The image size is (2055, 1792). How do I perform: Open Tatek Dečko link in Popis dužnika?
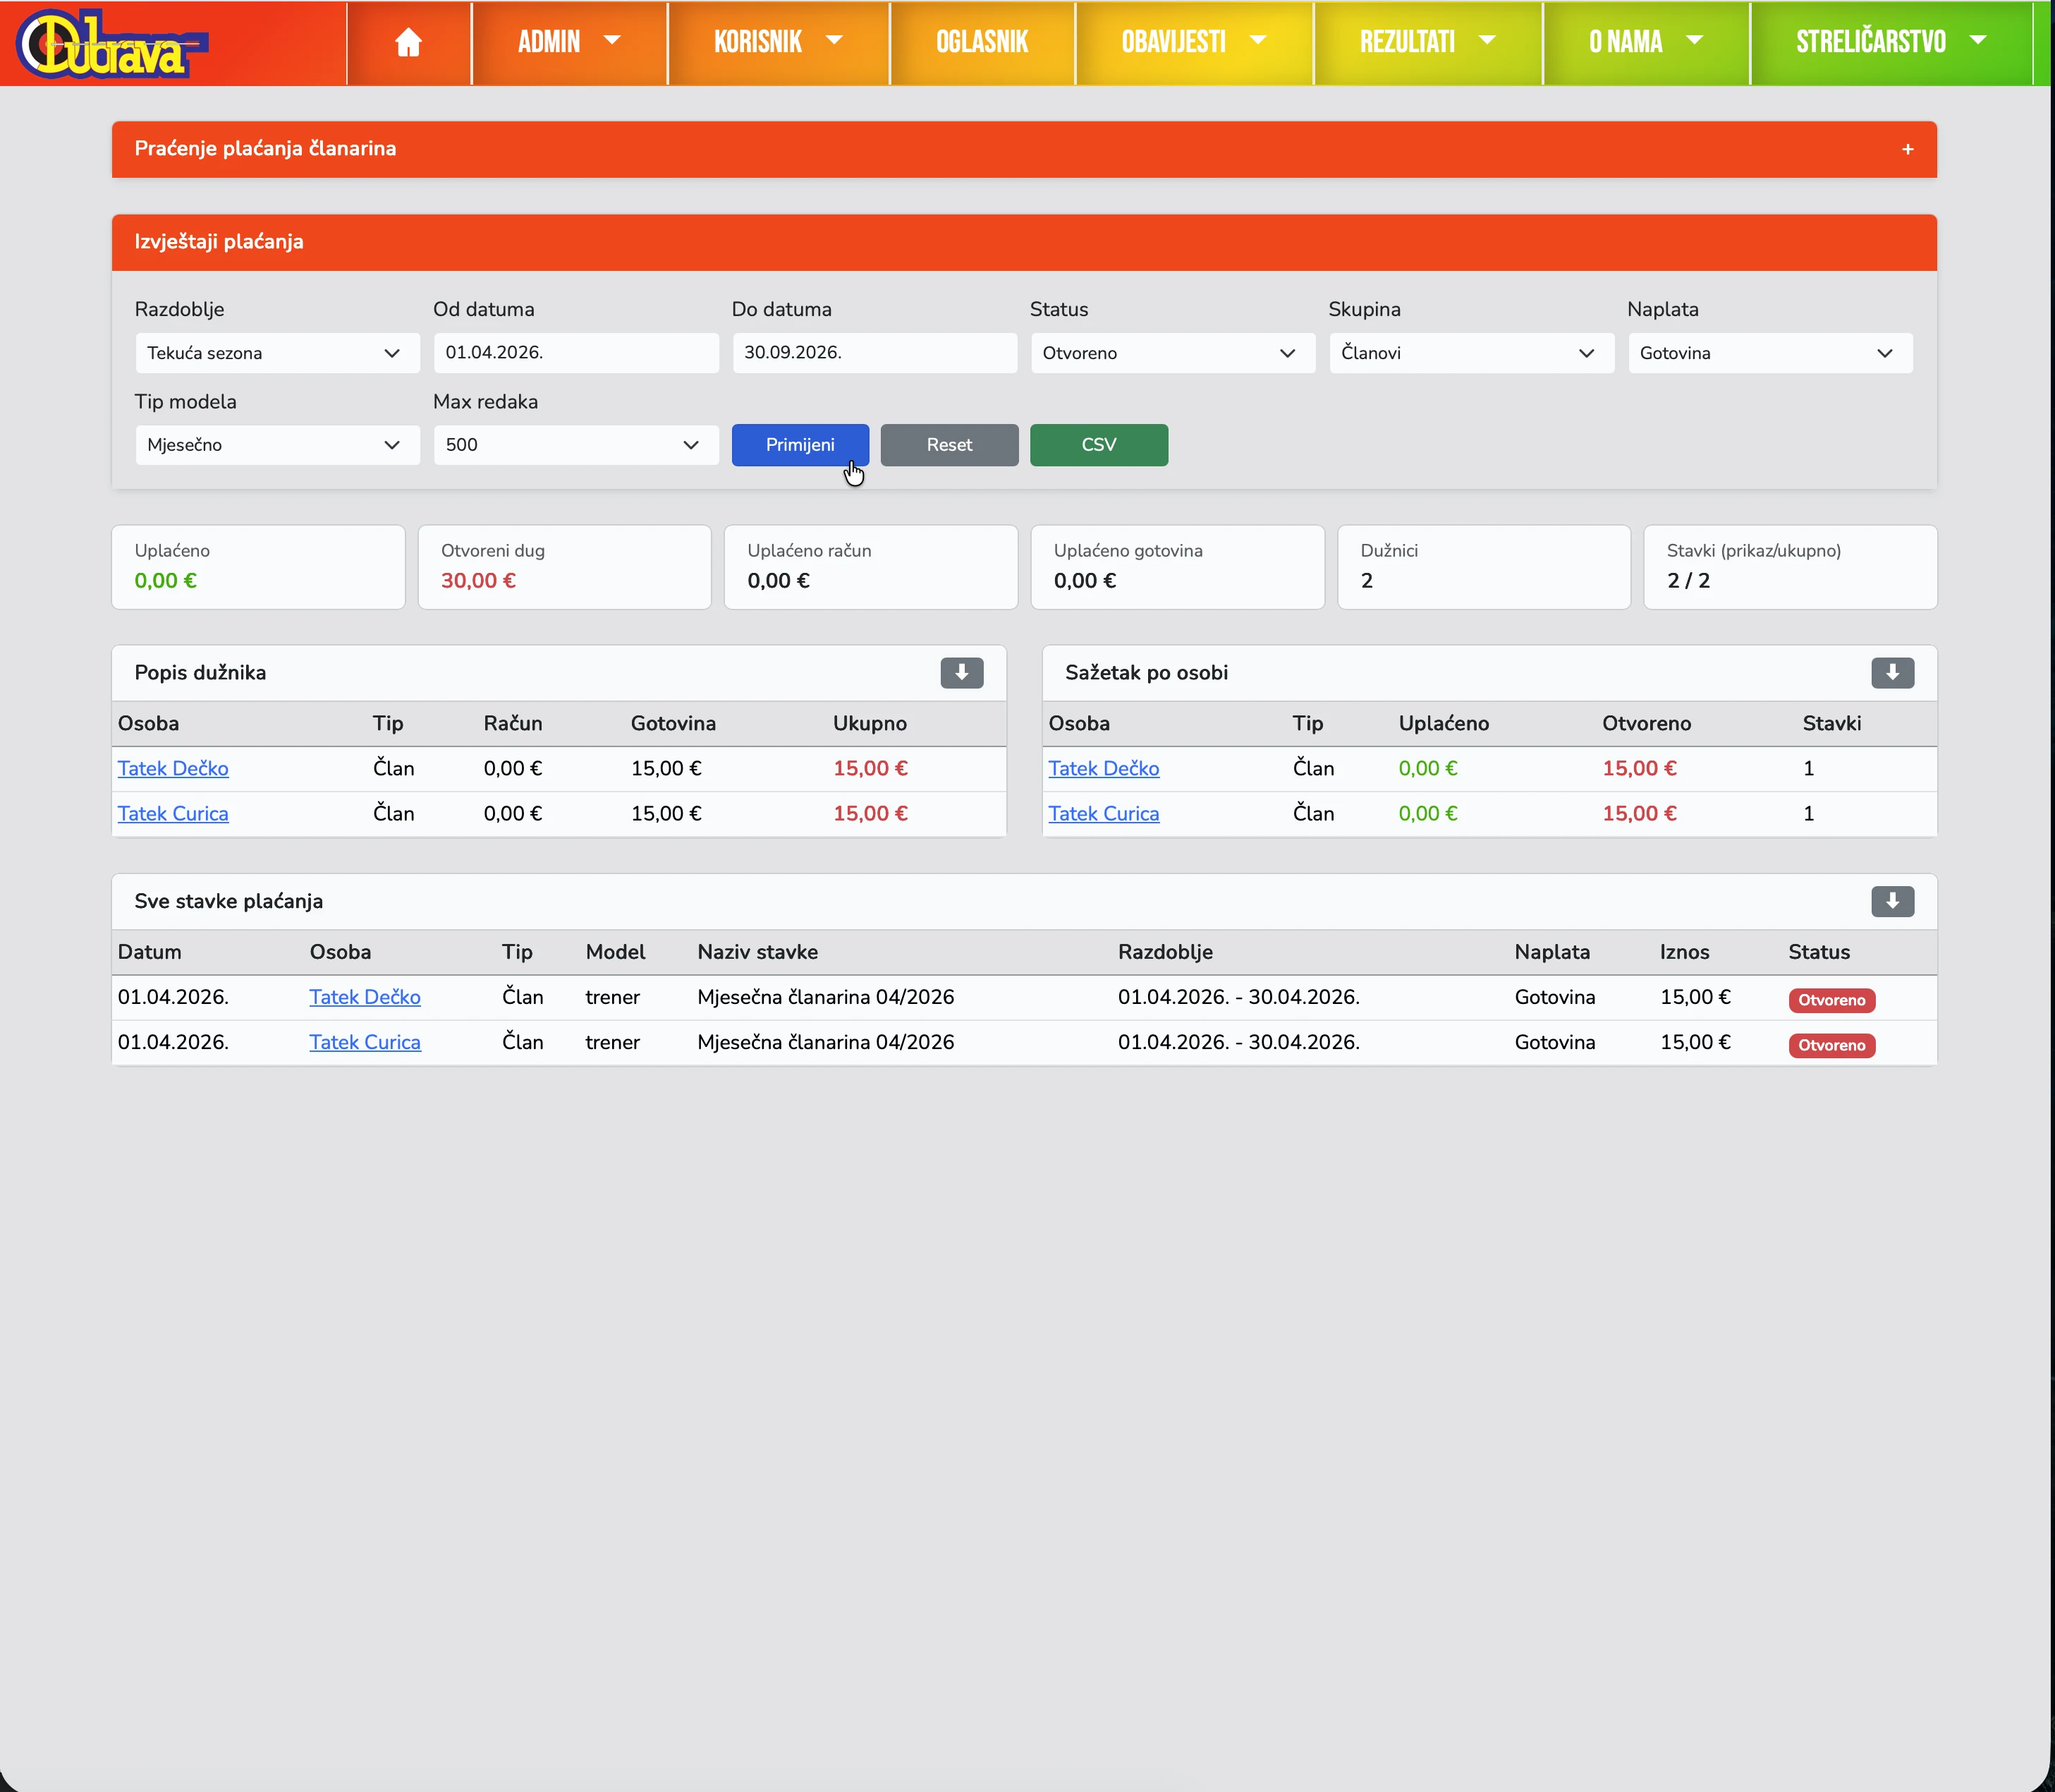(173, 768)
